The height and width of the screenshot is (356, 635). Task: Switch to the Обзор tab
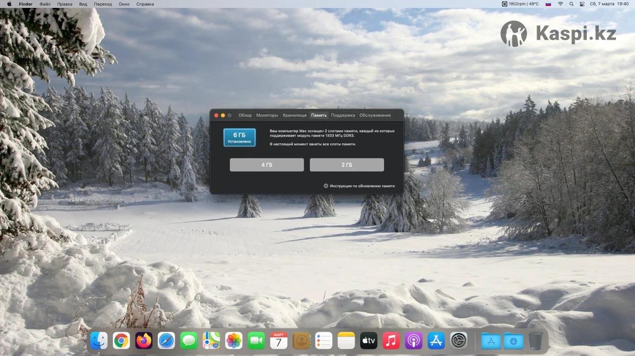[x=245, y=115]
